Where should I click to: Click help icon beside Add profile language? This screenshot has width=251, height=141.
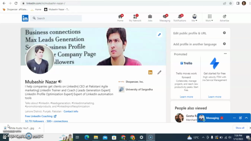[x=224, y=44]
